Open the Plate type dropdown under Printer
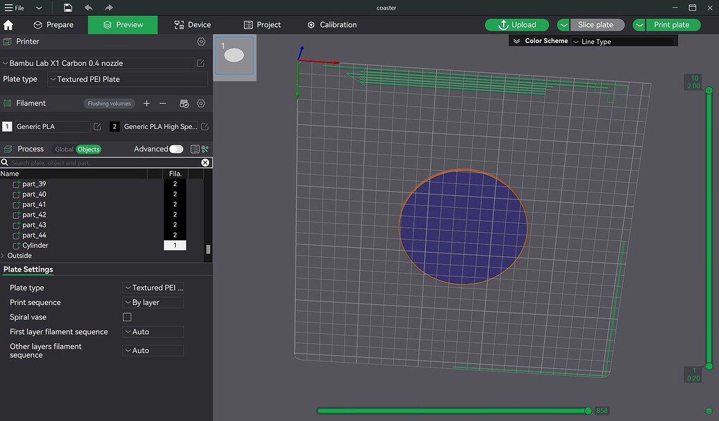 pos(128,79)
